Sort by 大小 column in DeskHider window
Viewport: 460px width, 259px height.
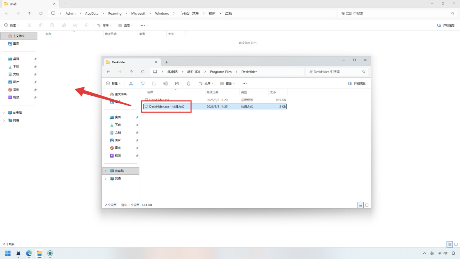point(278,92)
